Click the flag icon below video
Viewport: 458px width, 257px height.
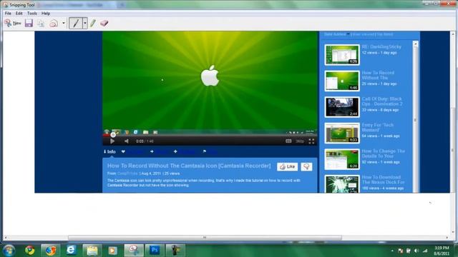coord(205,151)
